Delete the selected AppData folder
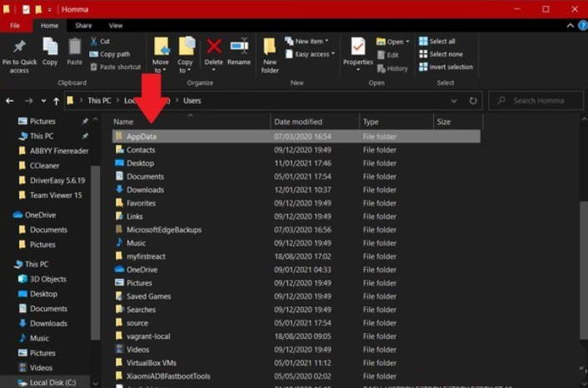 pos(214,54)
